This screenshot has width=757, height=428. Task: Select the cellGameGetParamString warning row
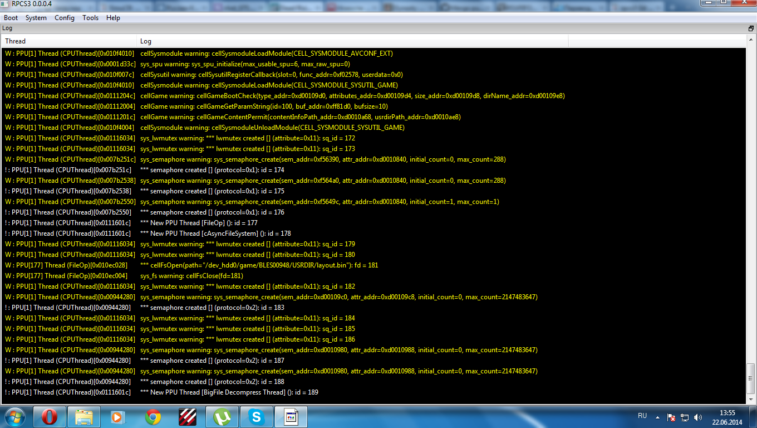(x=373, y=106)
